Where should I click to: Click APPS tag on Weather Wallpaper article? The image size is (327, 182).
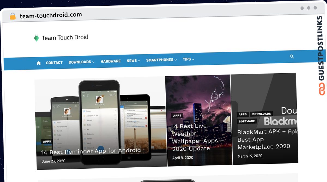[x=177, y=115]
